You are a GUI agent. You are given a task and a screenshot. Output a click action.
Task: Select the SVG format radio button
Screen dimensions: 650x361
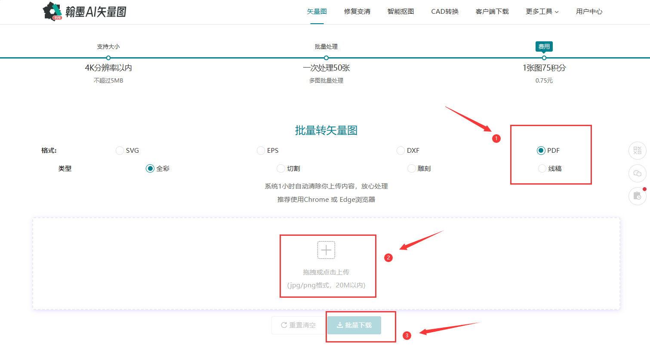120,151
